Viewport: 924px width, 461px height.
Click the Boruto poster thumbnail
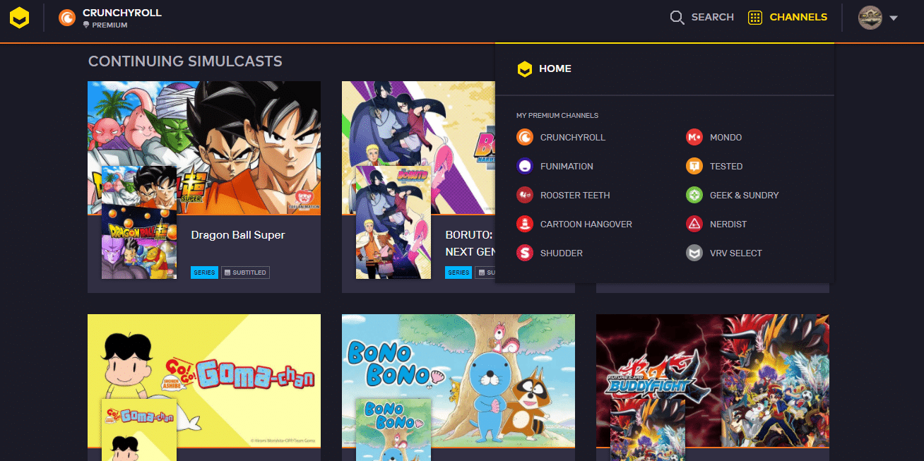[393, 222]
